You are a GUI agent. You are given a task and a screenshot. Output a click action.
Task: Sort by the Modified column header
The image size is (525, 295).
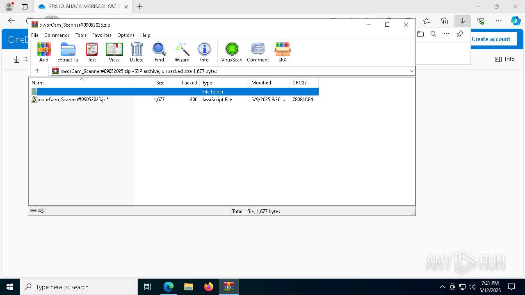click(269, 83)
